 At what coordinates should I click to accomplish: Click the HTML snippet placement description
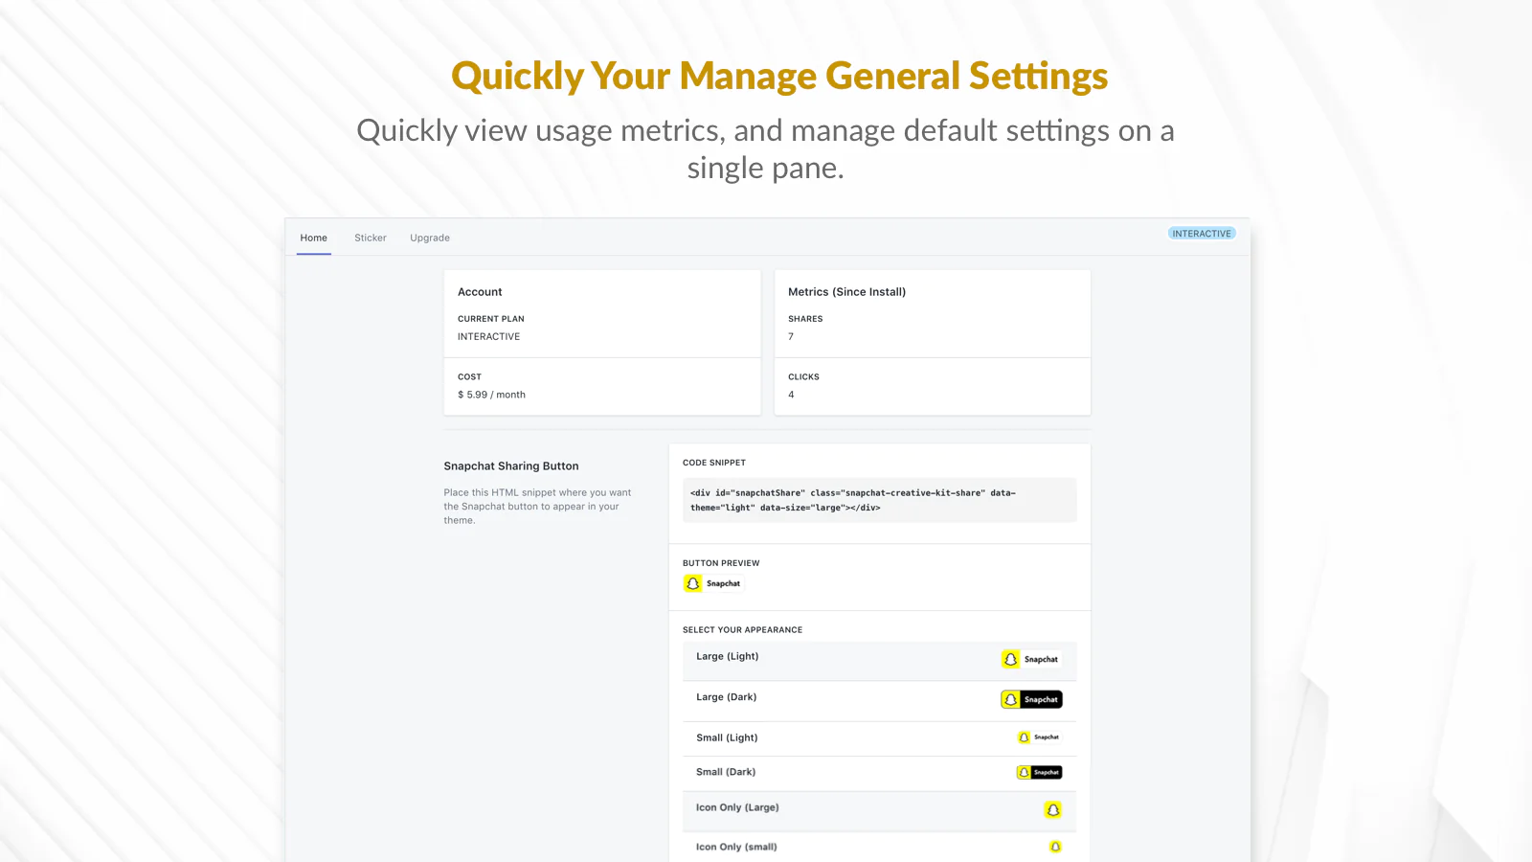(x=537, y=507)
